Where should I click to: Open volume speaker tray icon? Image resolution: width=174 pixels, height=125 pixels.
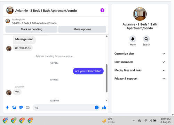tap(150, 120)
